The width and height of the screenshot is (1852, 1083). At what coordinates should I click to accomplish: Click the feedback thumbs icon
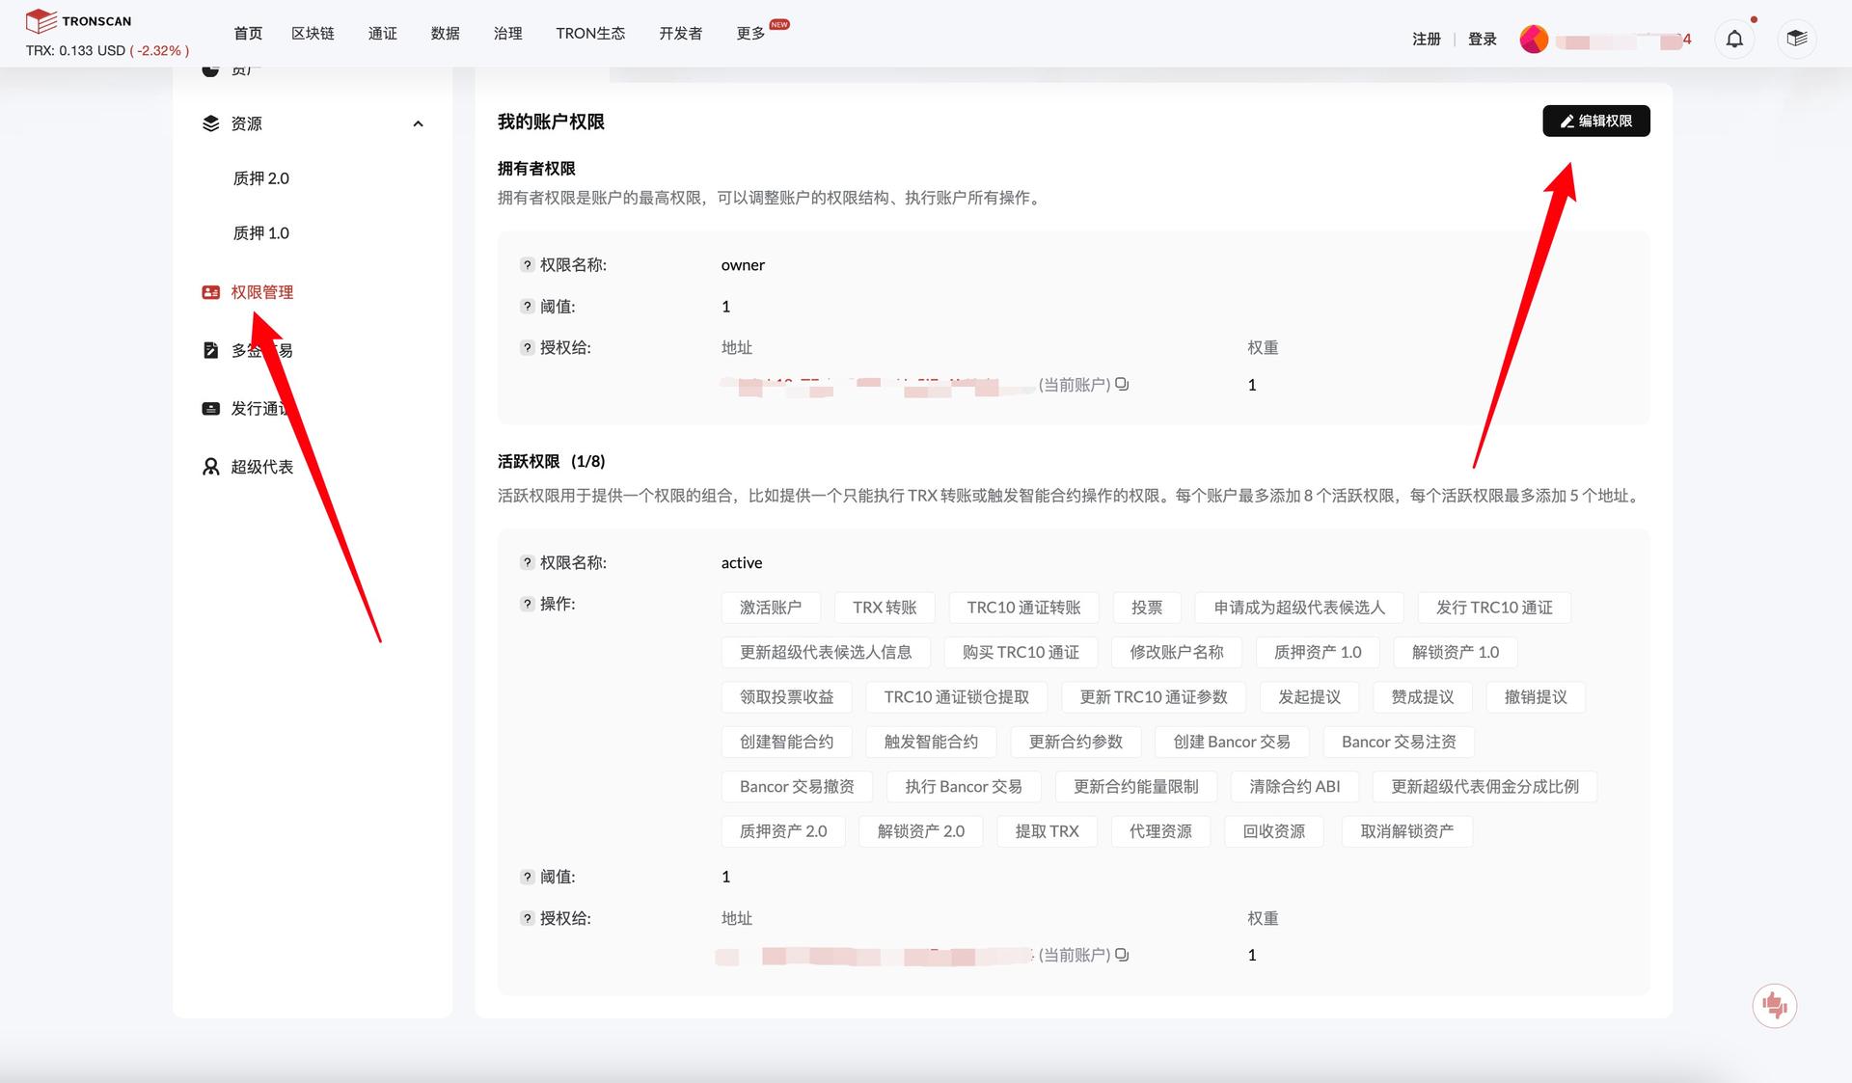[1774, 1006]
